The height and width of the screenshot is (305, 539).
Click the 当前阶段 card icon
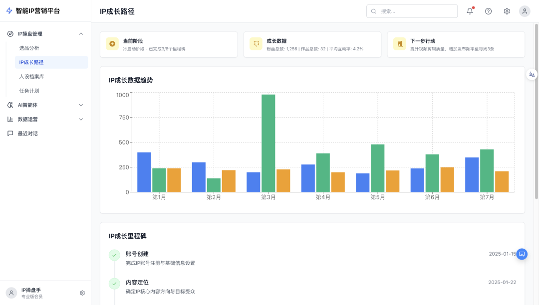112,44
